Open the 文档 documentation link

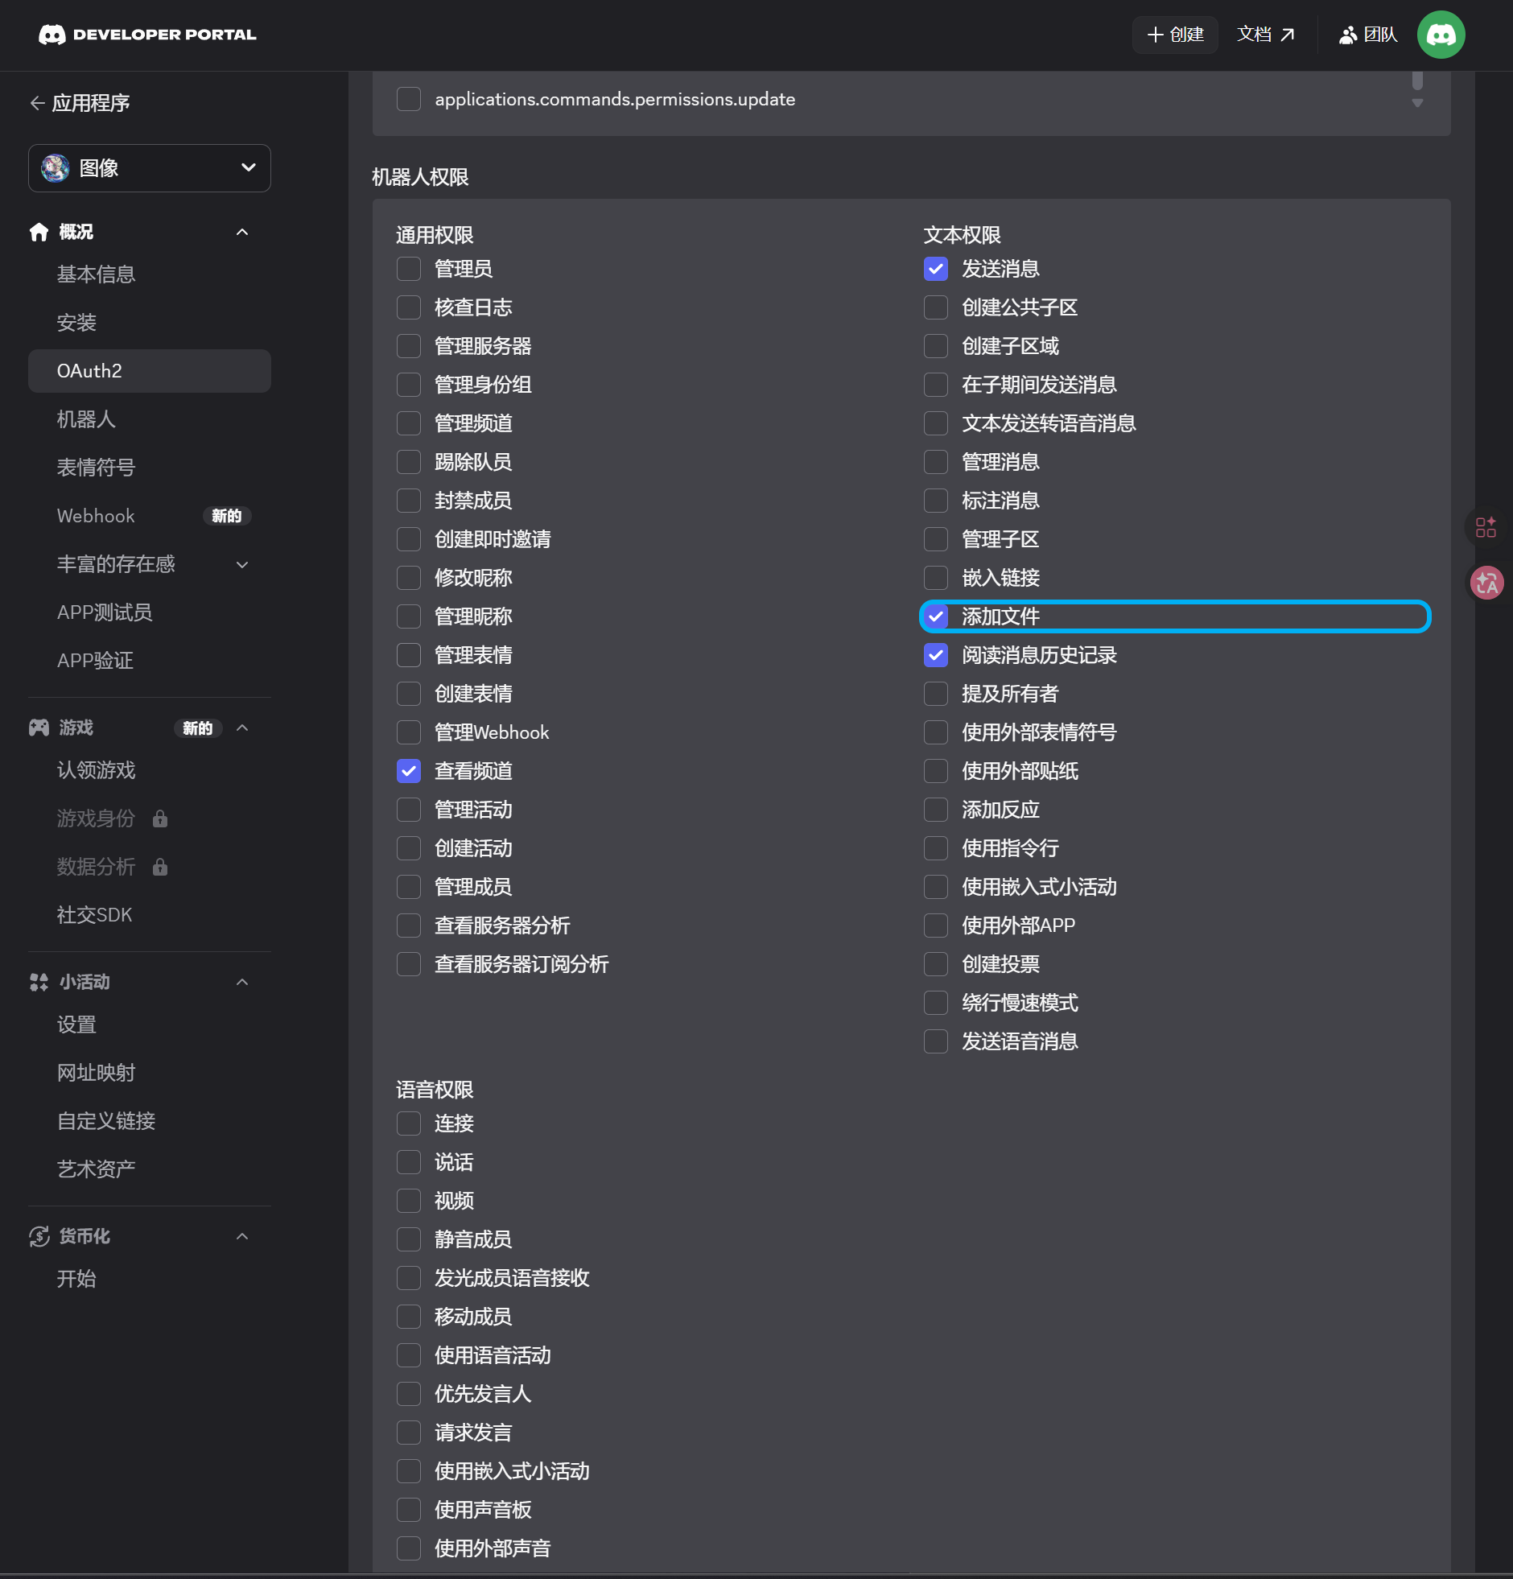point(1266,35)
